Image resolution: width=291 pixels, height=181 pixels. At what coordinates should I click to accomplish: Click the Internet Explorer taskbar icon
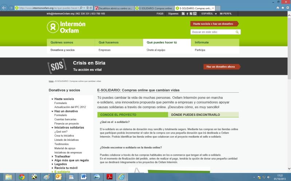(121, 177)
